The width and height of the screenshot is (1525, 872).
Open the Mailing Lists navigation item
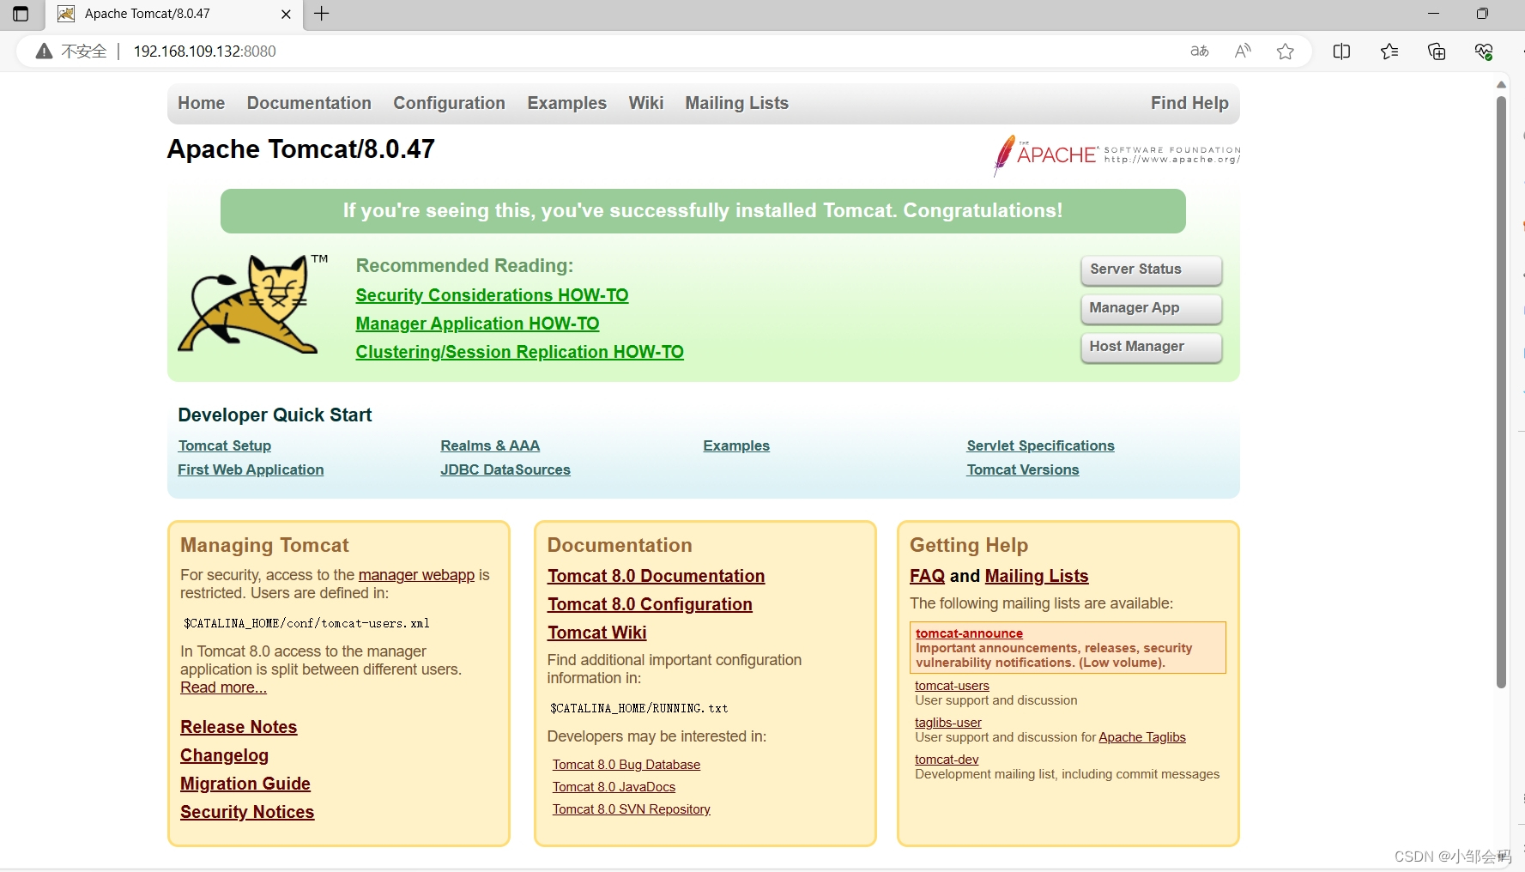736,103
